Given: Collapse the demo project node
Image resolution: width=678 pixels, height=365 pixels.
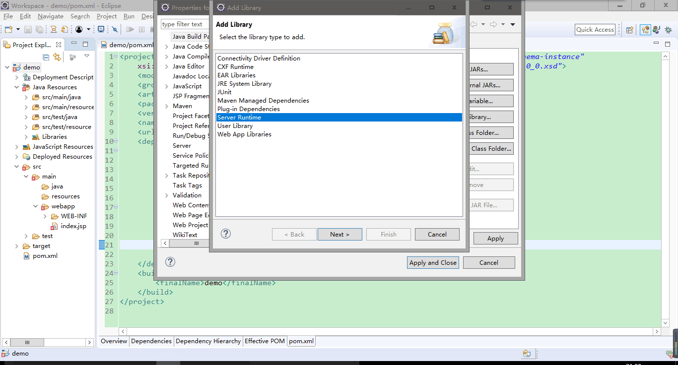Looking at the screenshot, I should tap(7, 67).
